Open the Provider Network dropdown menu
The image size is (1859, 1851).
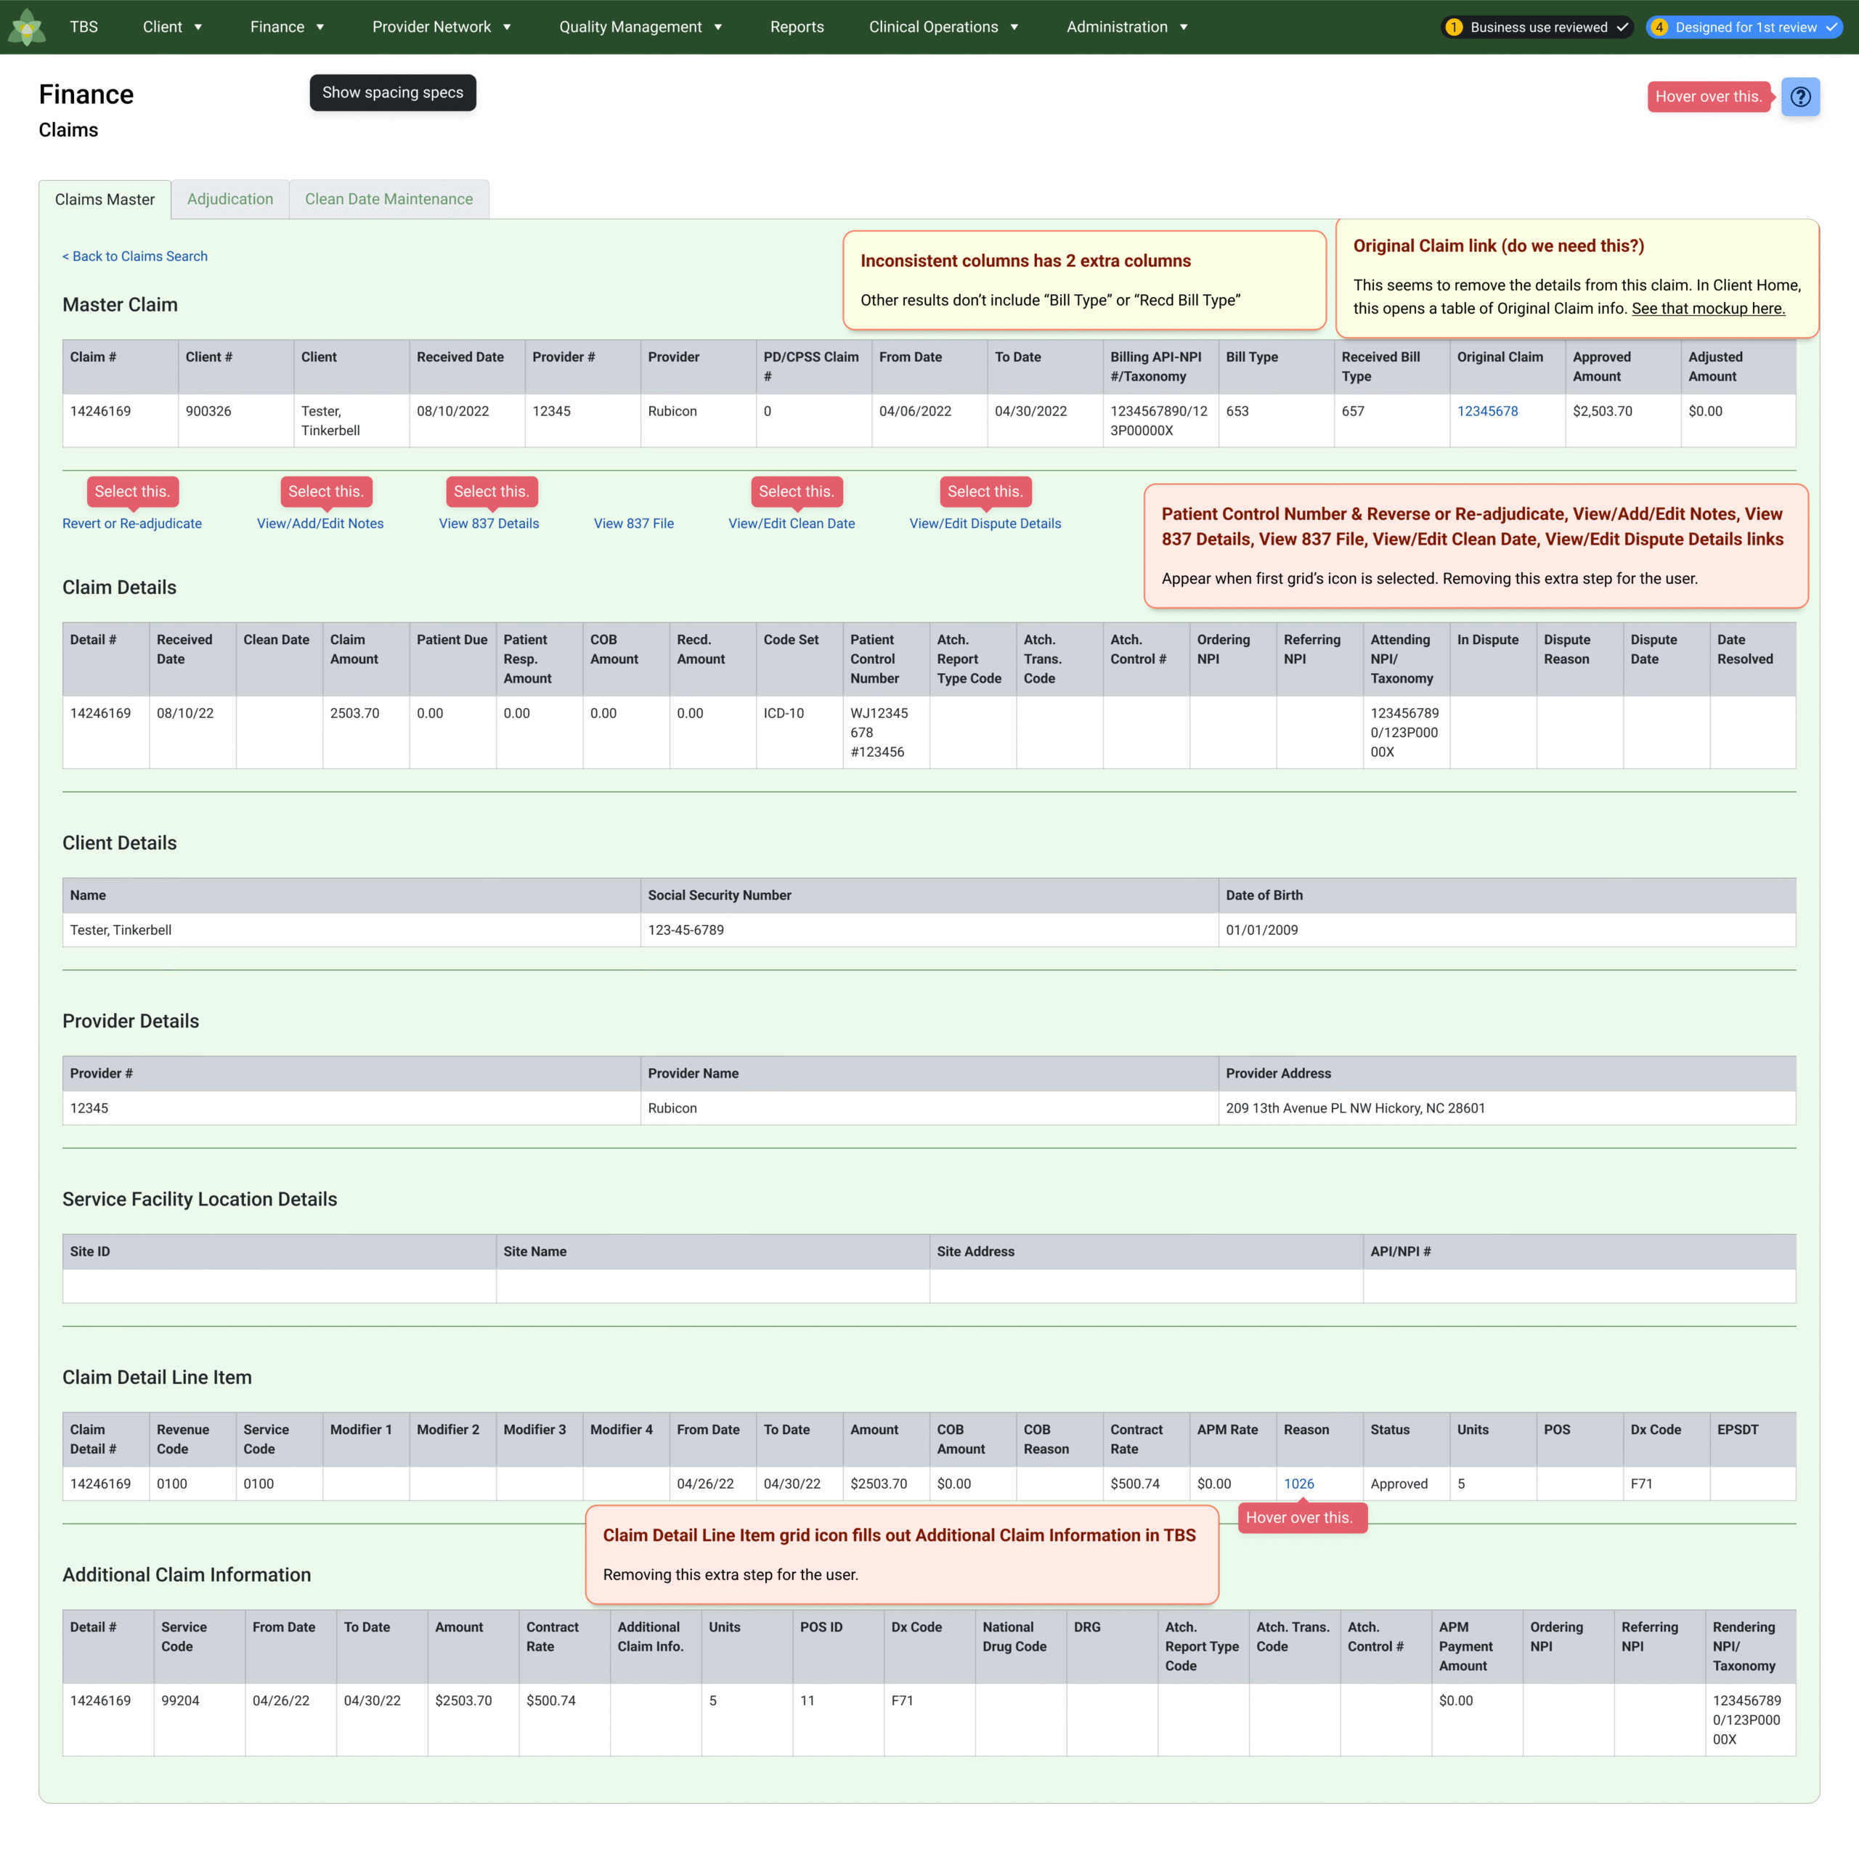(x=442, y=27)
